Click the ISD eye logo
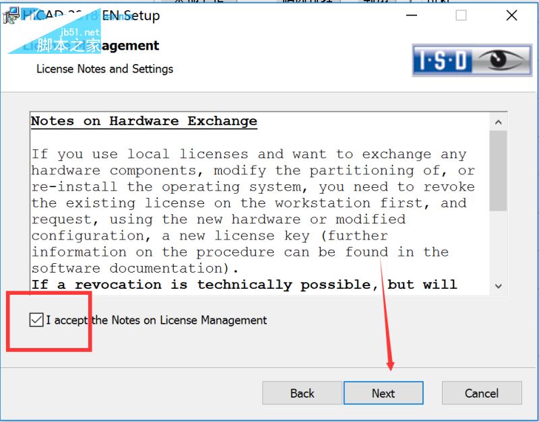 (472, 60)
